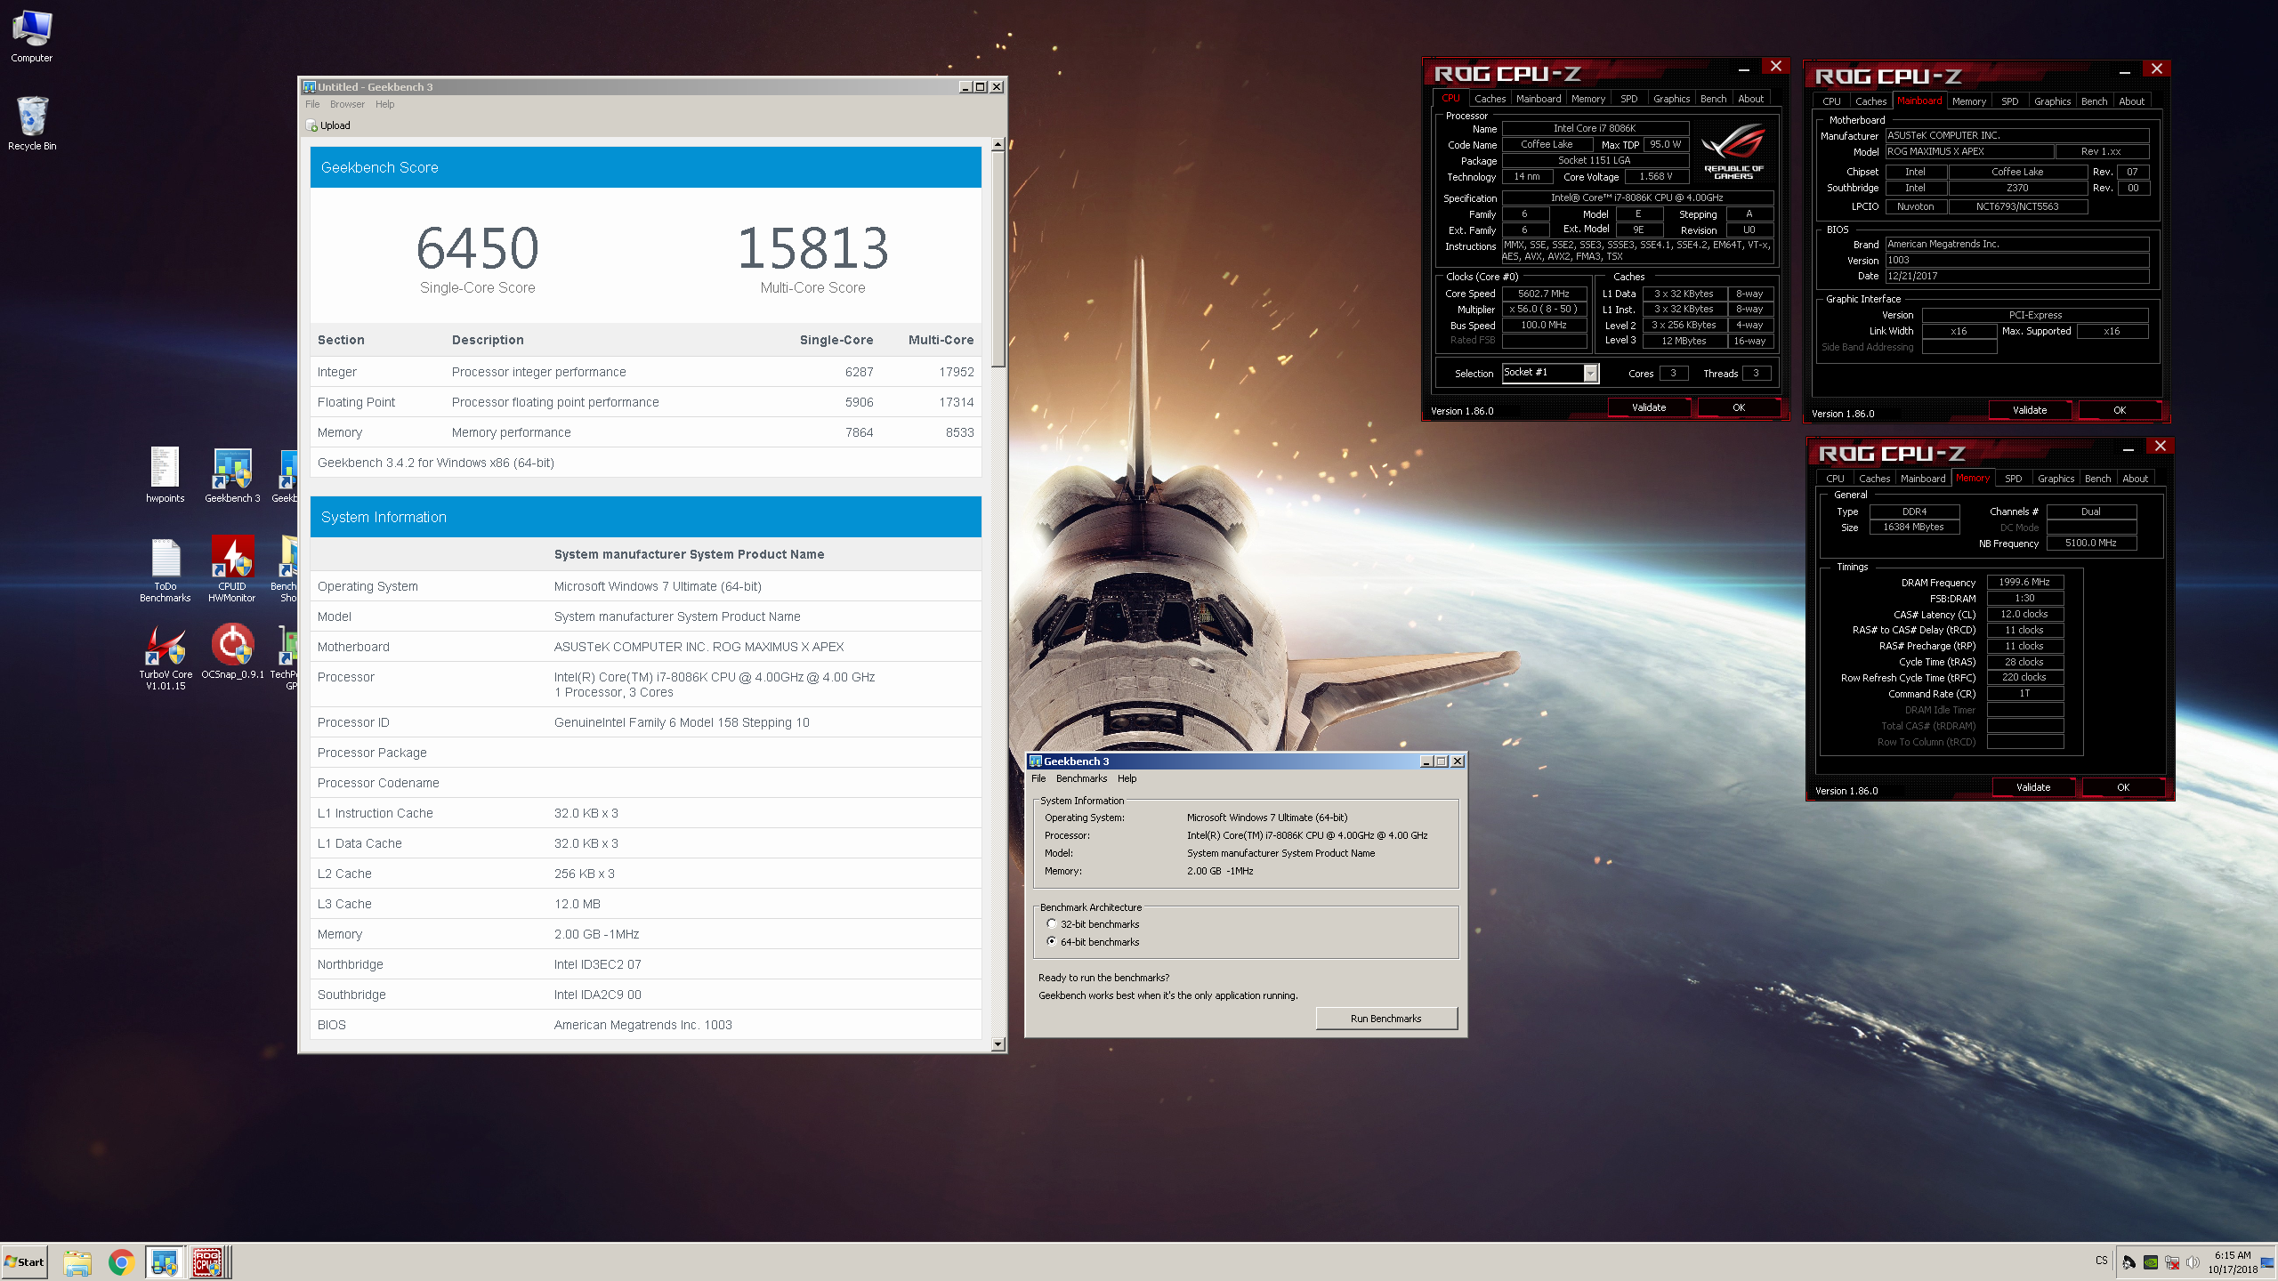Viewport: 2278px width, 1281px height.
Task: Switch to SPD tab in first CPU-Z window
Action: click(x=1628, y=99)
